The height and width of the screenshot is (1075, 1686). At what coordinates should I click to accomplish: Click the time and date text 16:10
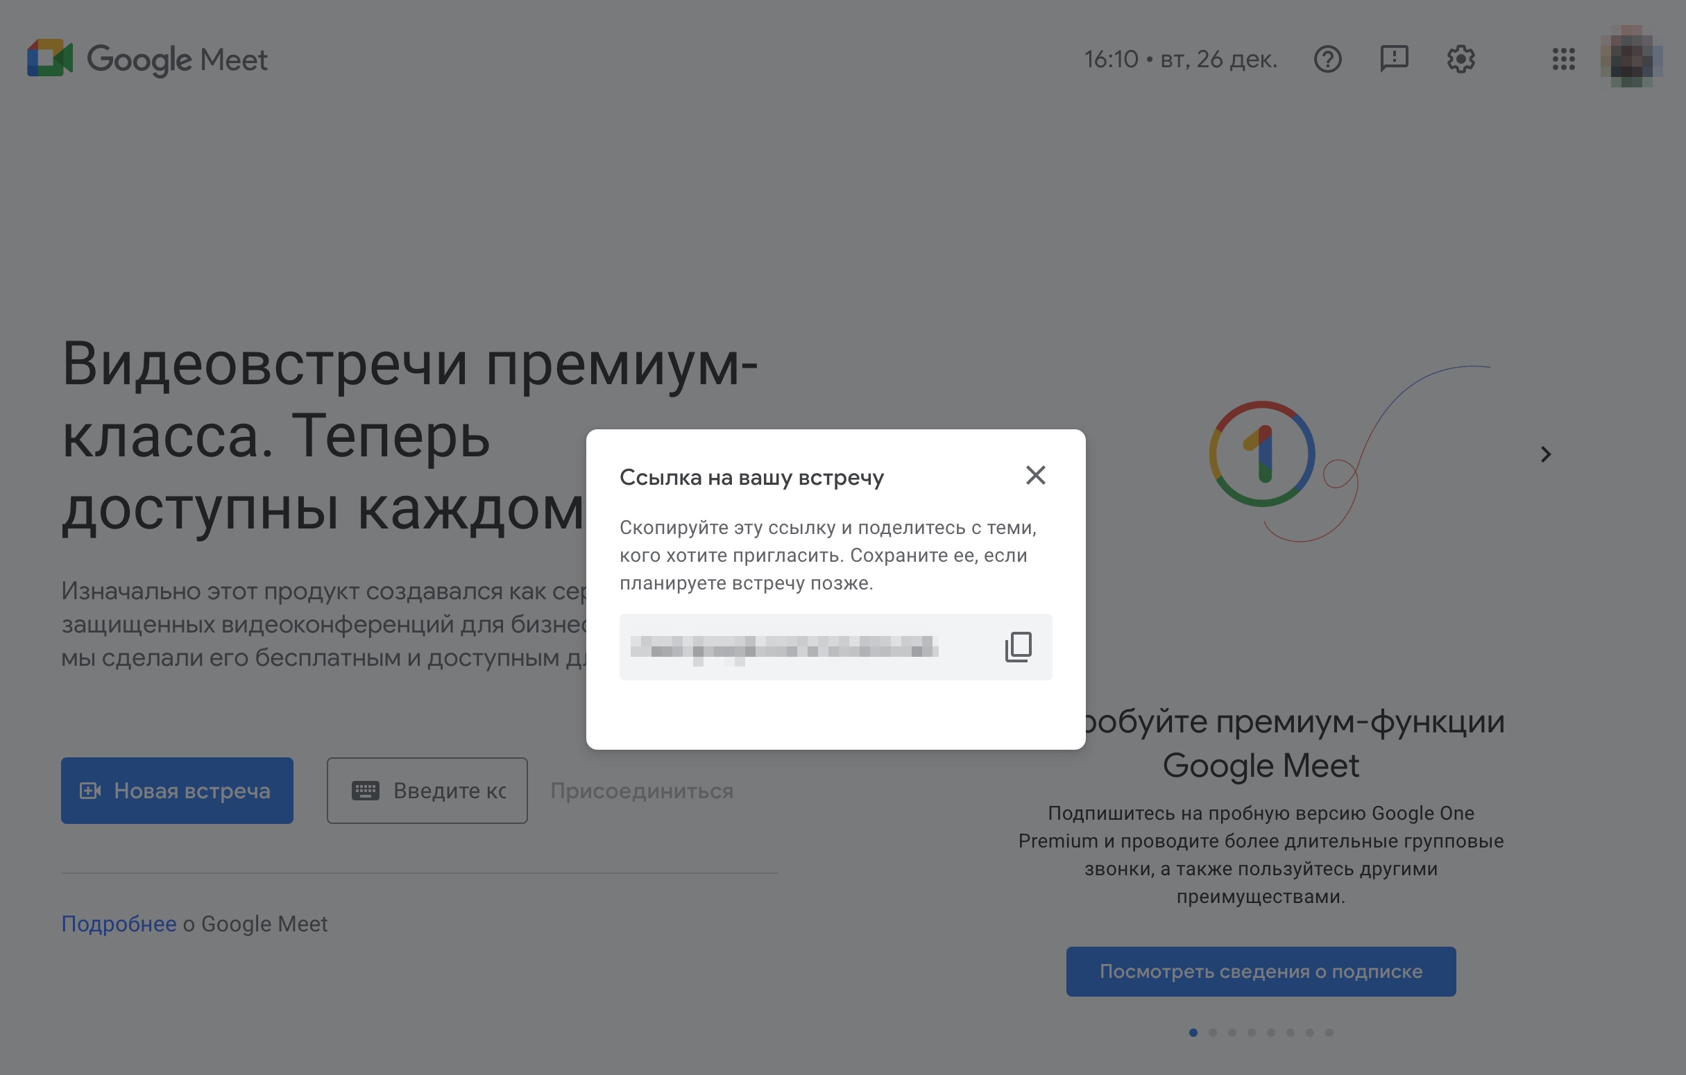click(1181, 60)
